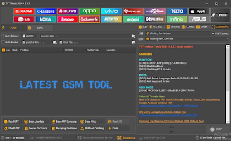Open the Samsung Frp Remove QR Code link

[x=171, y=121]
